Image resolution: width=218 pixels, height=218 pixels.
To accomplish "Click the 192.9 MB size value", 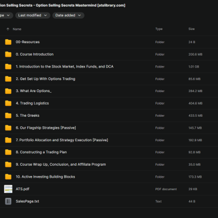I will point(195,140).
